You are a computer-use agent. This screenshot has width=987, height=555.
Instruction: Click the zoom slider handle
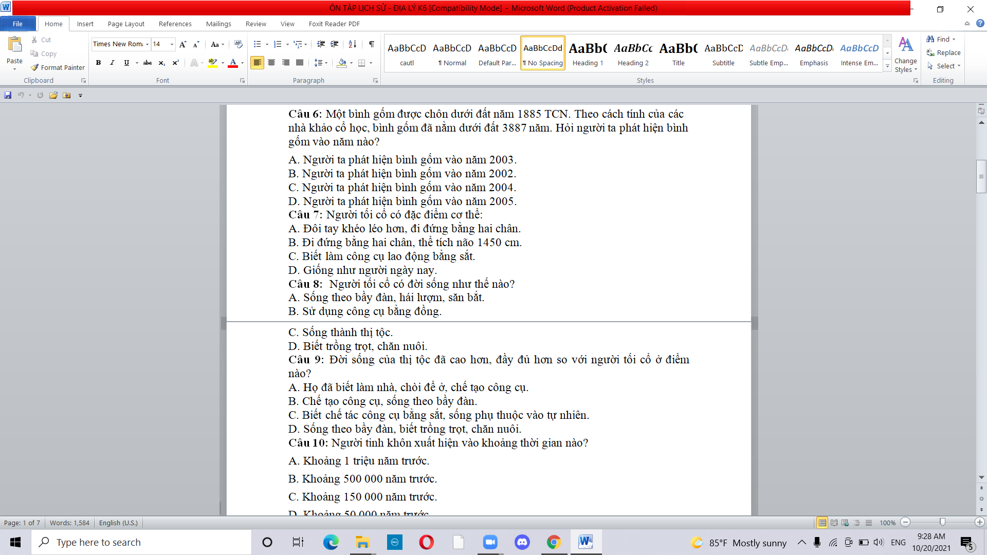[942, 522]
